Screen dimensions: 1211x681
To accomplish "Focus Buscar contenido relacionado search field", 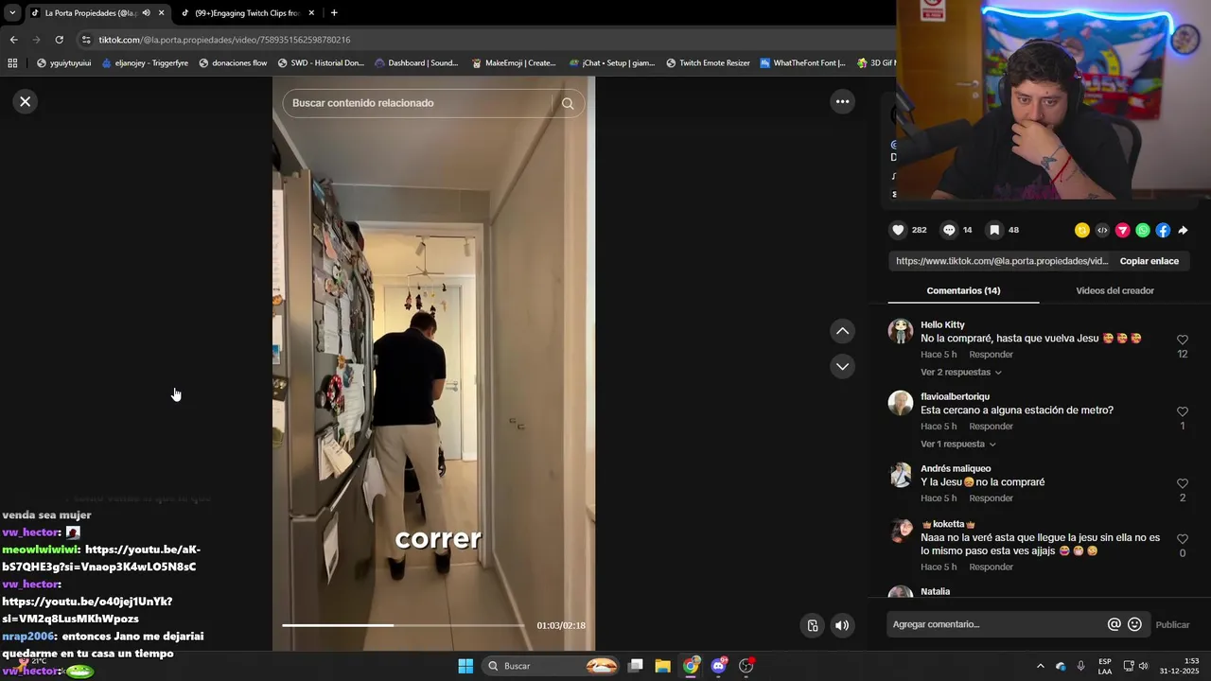I will pyautogui.click(x=417, y=103).
